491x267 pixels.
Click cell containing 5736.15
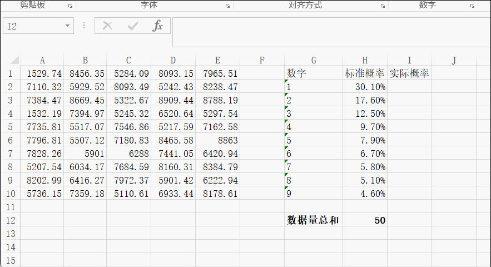point(42,194)
